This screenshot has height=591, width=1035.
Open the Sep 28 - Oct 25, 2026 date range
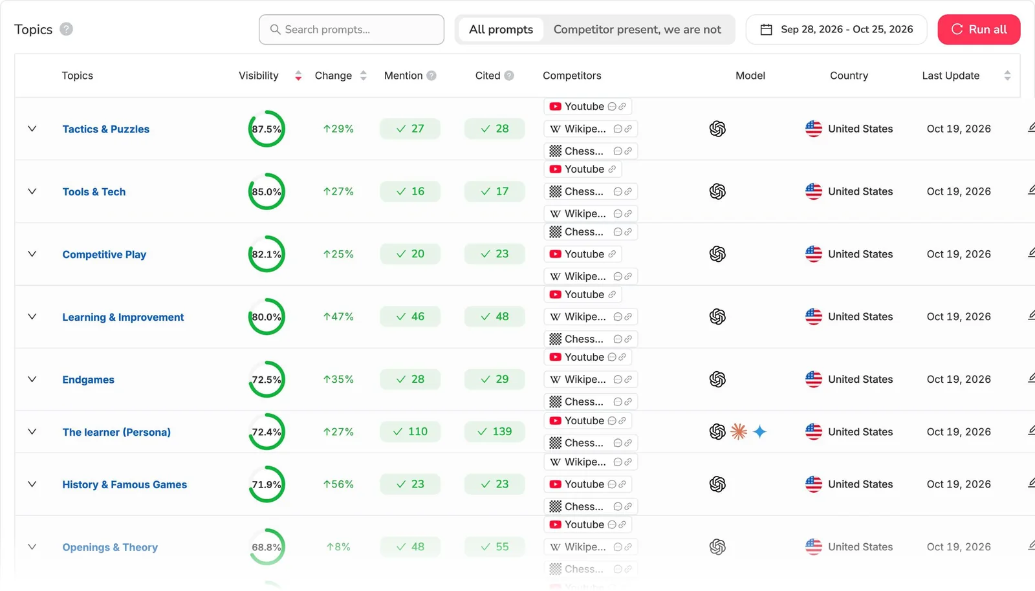[x=836, y=30]
